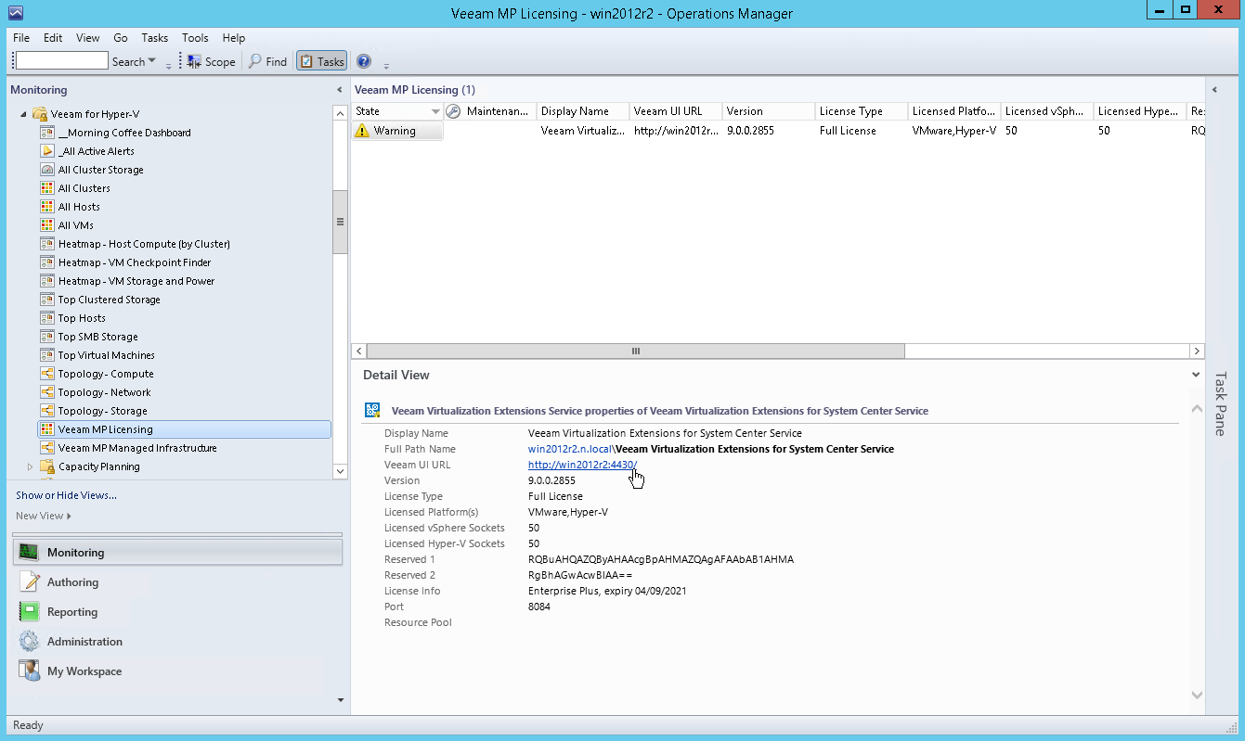Screen dimensions: 1245x741
Task: Expand the Task Pane arrow
Action: pyautogui.click(x=1214, y=90)
